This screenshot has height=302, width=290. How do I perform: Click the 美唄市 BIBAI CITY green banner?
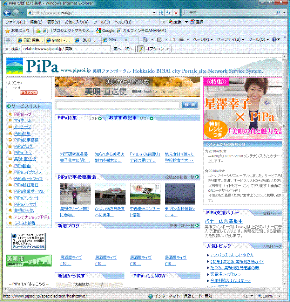[x=29, y=260]
